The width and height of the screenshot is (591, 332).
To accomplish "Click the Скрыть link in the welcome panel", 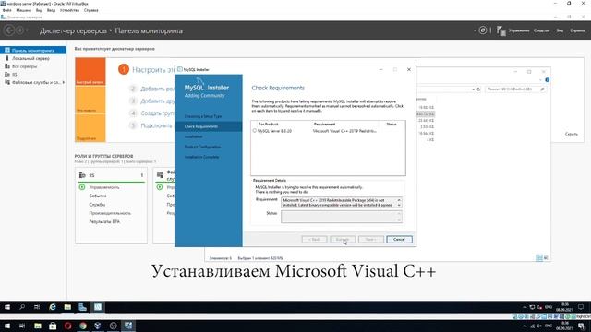I will [571, 134].
